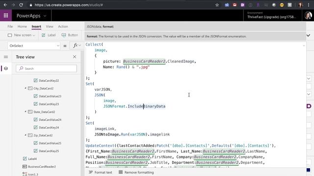Collapse State_DataCard2 node

click(26, 112)
